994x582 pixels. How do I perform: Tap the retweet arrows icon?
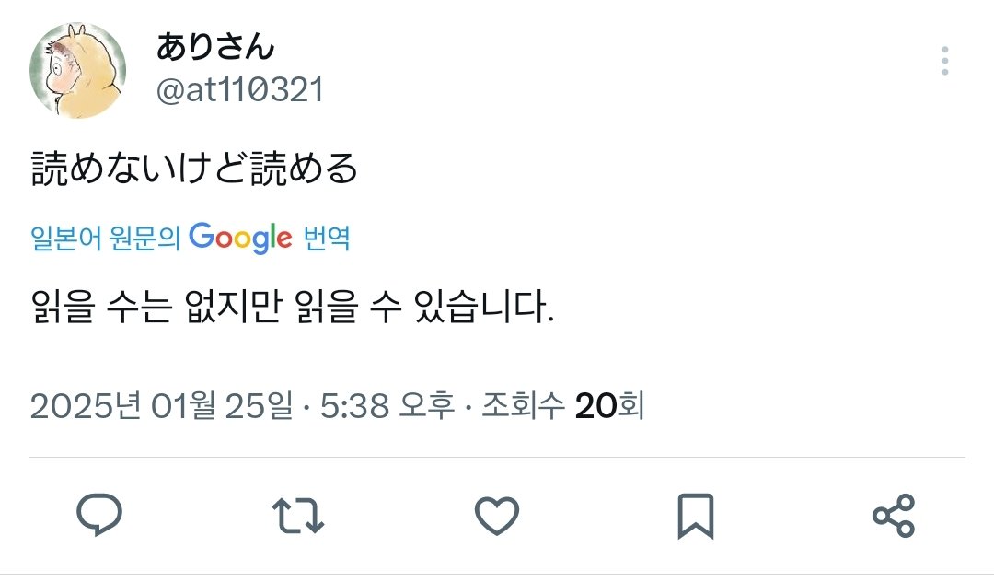point(298,516)
